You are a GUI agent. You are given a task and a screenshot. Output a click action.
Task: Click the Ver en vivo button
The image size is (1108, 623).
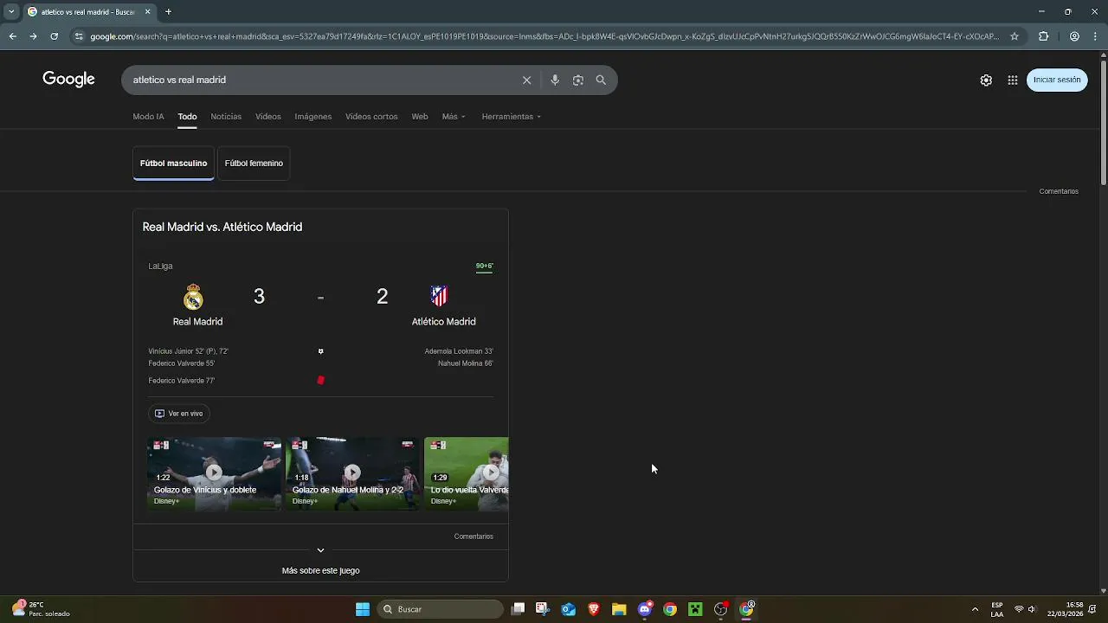pos(178,414)
